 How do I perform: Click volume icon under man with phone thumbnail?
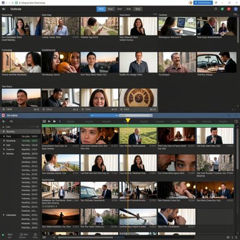click(76, 109)
